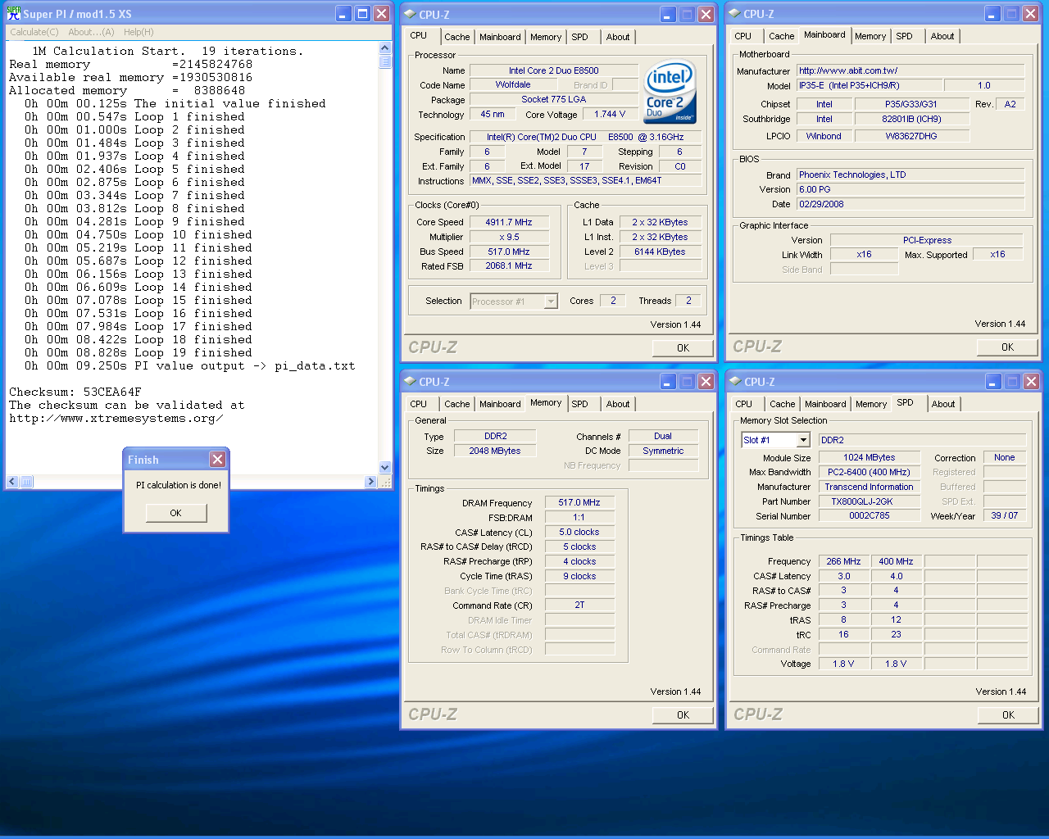Click the Super PI scroll left arrow
This screenshot has height=839, width=1049.
12,482
